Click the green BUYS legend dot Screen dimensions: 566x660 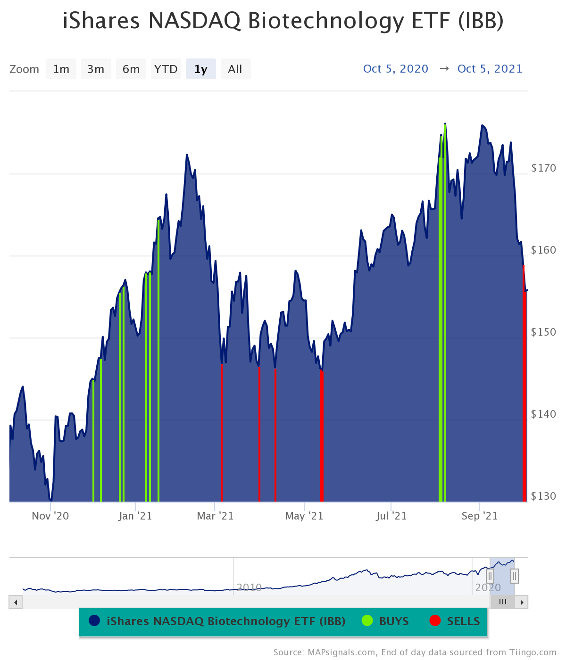(367, 621)
